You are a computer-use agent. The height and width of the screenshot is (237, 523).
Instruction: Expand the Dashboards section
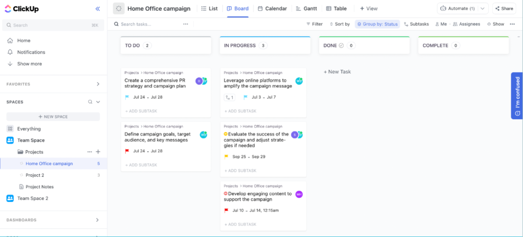pos(98,220)
